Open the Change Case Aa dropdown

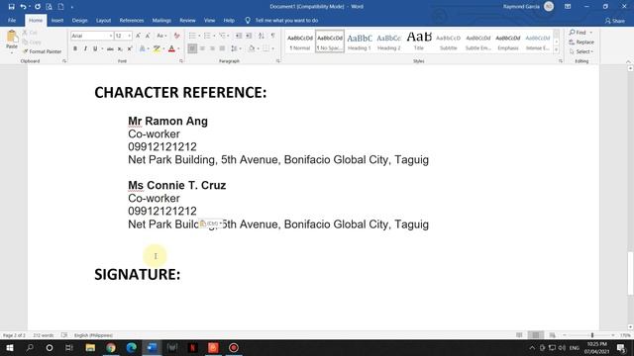[x=161, y=36]
